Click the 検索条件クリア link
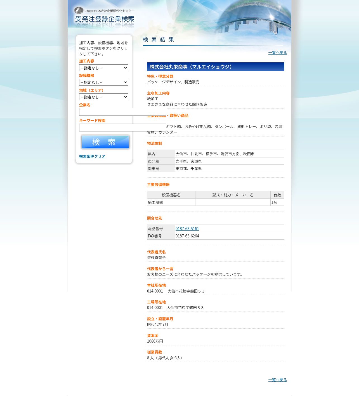 pyautogui.click(x=92, y=156)
